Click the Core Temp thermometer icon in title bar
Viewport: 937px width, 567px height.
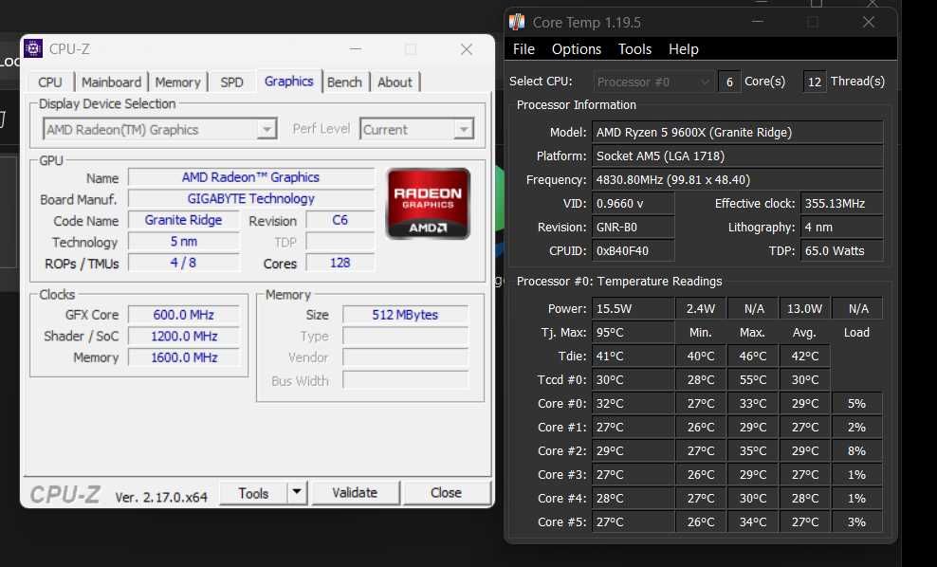517,22
